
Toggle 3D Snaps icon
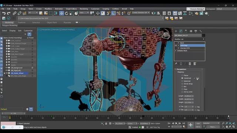(109, 13)
